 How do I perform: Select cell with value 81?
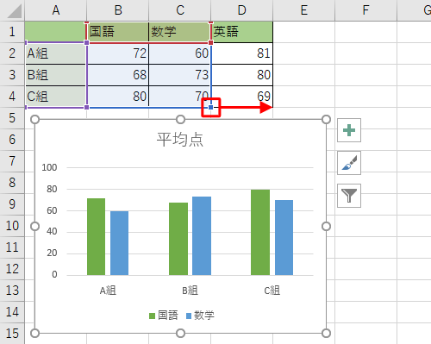tap(242, 53)
